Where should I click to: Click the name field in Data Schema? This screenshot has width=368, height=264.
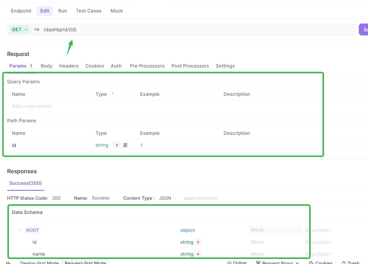[39, 254]
